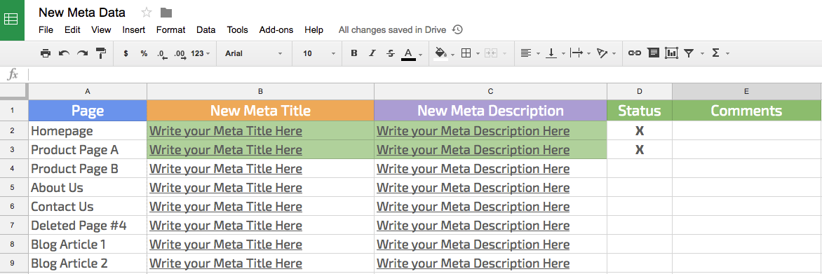Click Blog Article 2 meta description link

473,263
